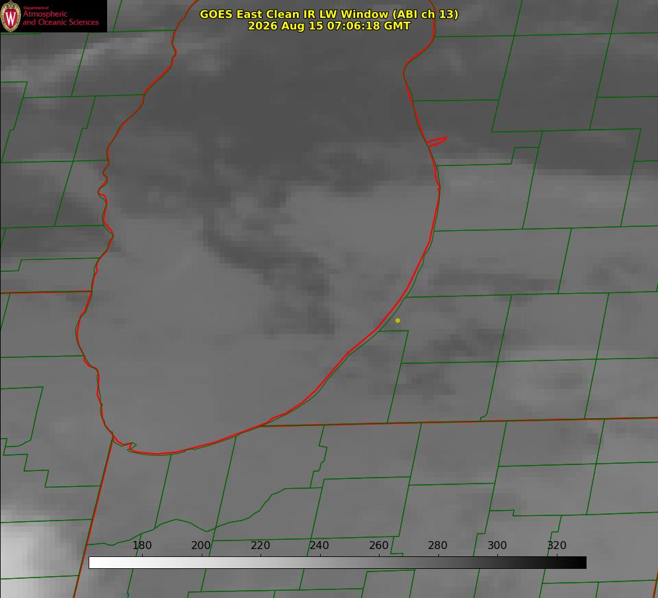The image size is (658, 598).
Task: Click the 180 colorbar tick label
Action: [x=142, y=545]
